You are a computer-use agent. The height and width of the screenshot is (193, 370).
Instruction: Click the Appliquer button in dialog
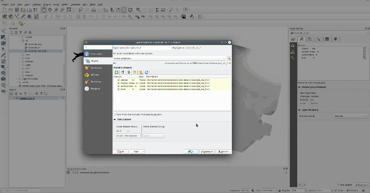207,152
